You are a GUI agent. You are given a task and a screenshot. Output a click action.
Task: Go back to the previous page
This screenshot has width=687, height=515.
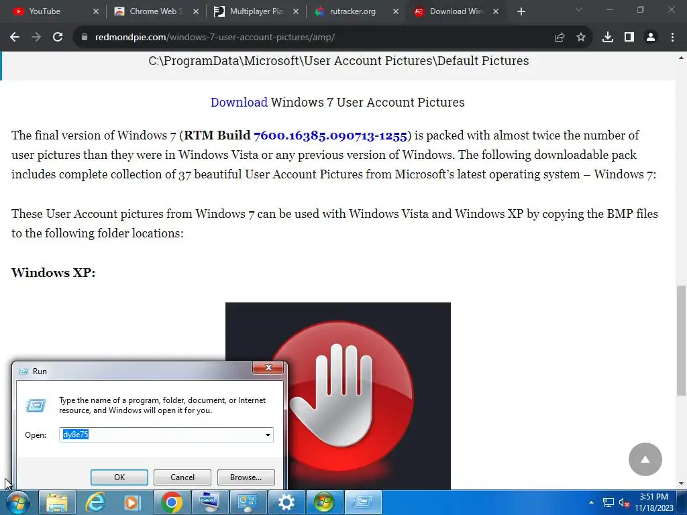15,38
